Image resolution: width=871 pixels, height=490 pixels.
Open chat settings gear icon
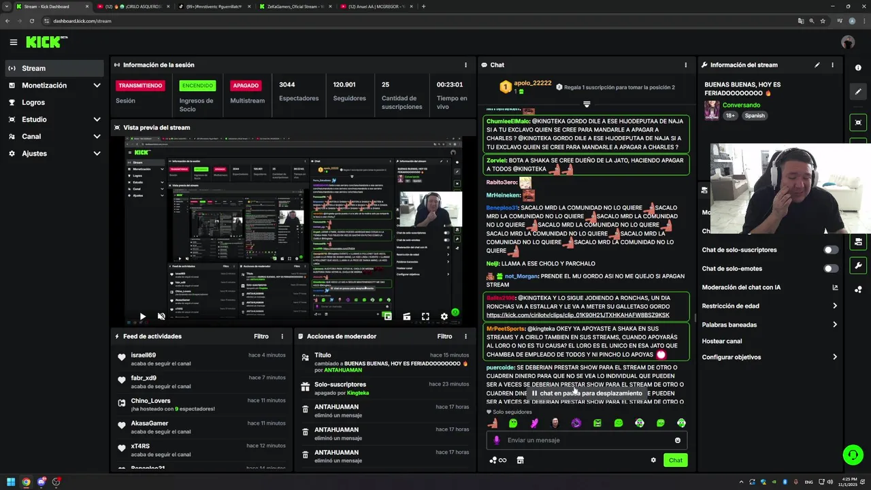point(653,460)
